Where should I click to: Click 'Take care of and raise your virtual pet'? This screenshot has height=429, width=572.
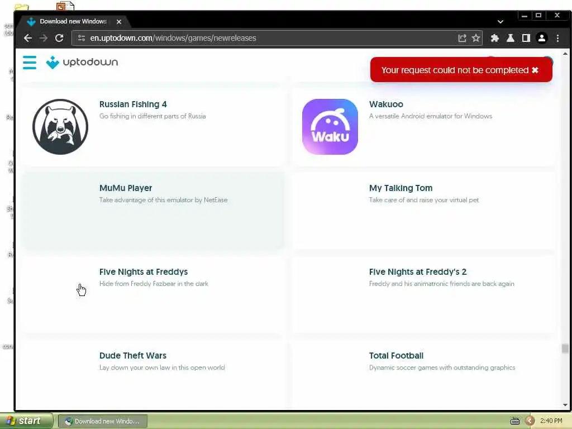423,200
